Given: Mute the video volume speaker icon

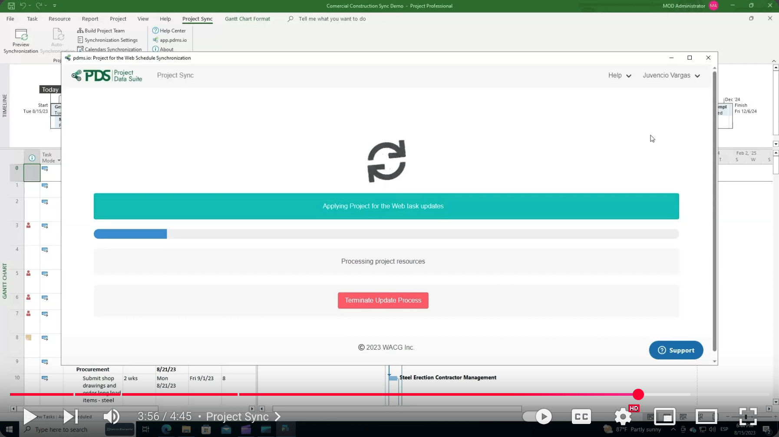Looking at the screenshot, I should 112,417.
